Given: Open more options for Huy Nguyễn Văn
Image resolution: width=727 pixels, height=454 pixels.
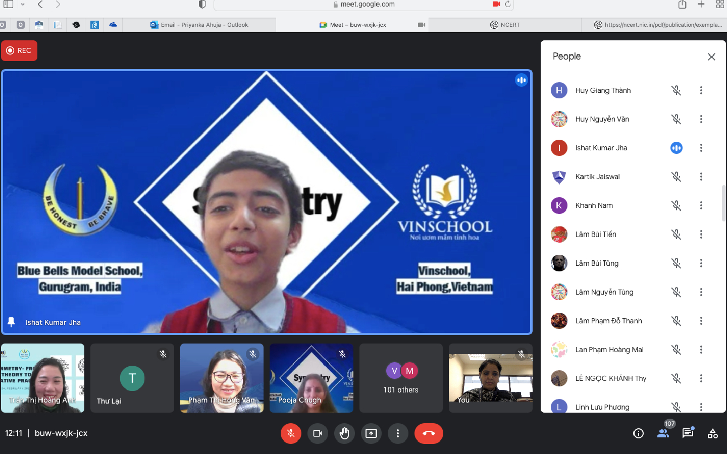Looking at the screenshot, I should [701, 119].
